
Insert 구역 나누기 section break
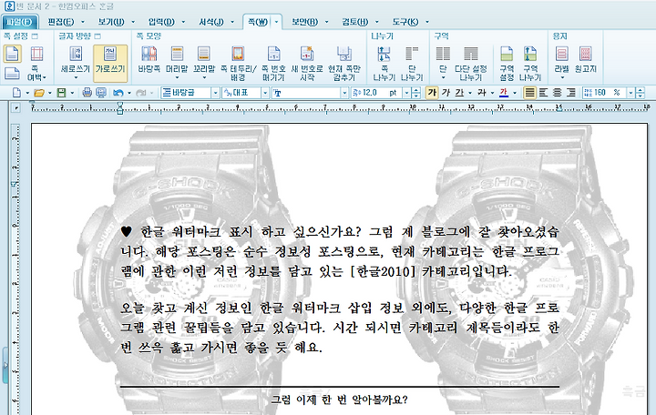coord(530,63)
